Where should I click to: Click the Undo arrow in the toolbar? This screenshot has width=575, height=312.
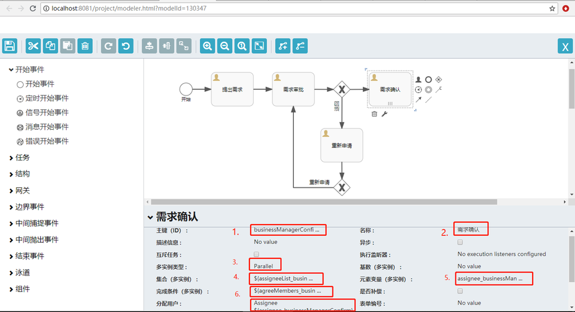126,46
